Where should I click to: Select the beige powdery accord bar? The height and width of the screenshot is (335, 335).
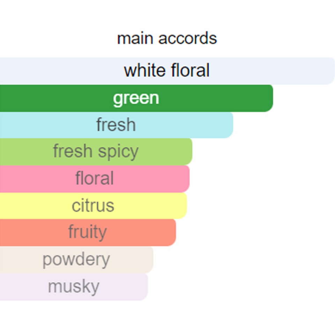76,260
